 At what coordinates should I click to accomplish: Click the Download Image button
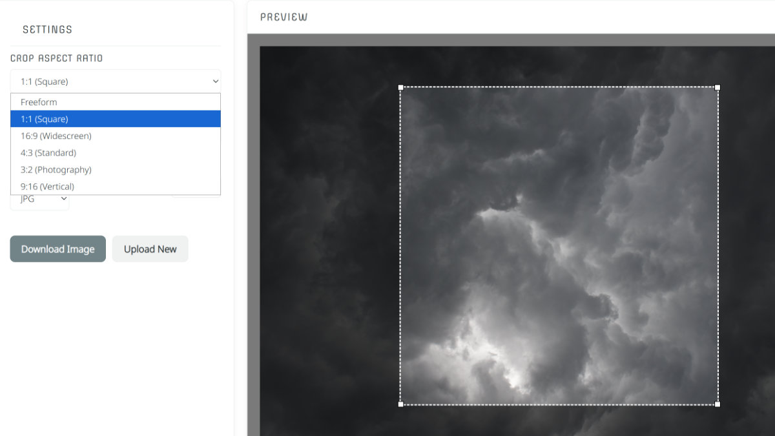click(x=57, y=249)
